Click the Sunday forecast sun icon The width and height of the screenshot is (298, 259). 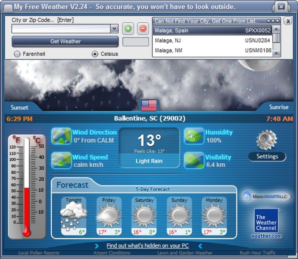coord(179,216)
